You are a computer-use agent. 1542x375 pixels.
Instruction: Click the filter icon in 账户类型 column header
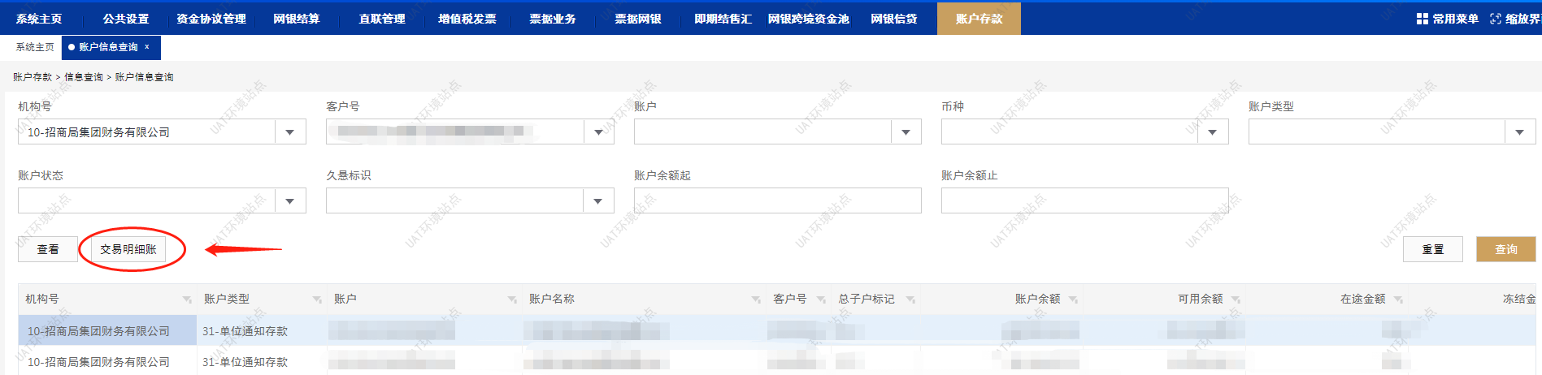317,300
